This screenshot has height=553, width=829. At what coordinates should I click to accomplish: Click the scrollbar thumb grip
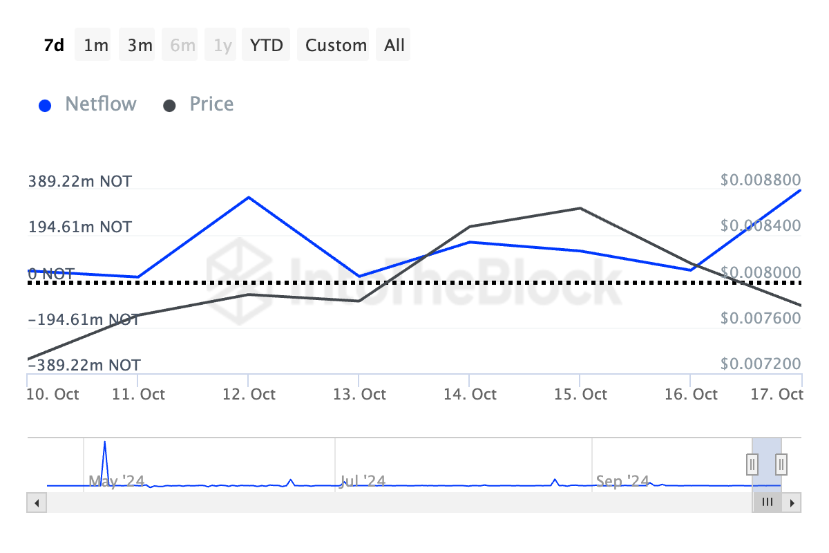[x=767, y=503]
